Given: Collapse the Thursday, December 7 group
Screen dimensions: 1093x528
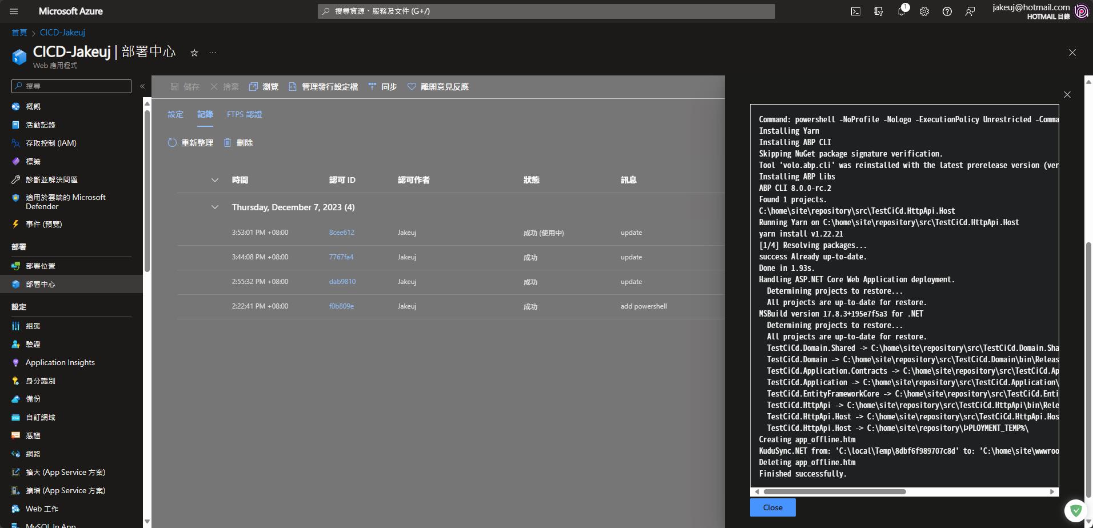Looking at the screenshot, I should click(215, 207).
